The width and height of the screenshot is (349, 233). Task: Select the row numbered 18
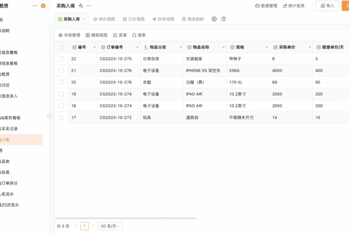61,106
